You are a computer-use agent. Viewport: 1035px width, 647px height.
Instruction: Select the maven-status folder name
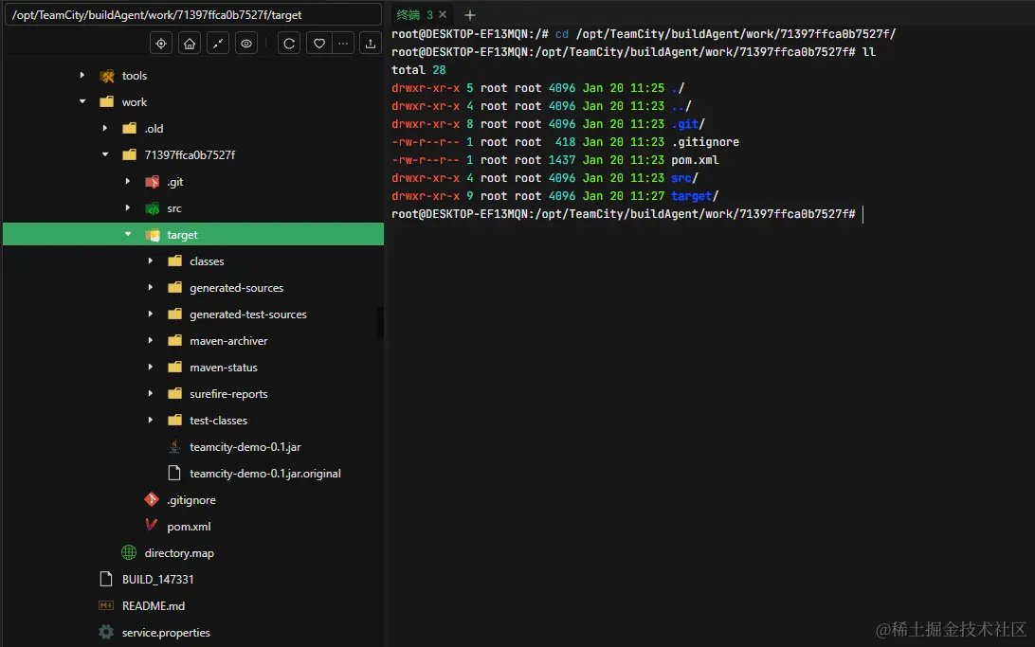point(223,368)
